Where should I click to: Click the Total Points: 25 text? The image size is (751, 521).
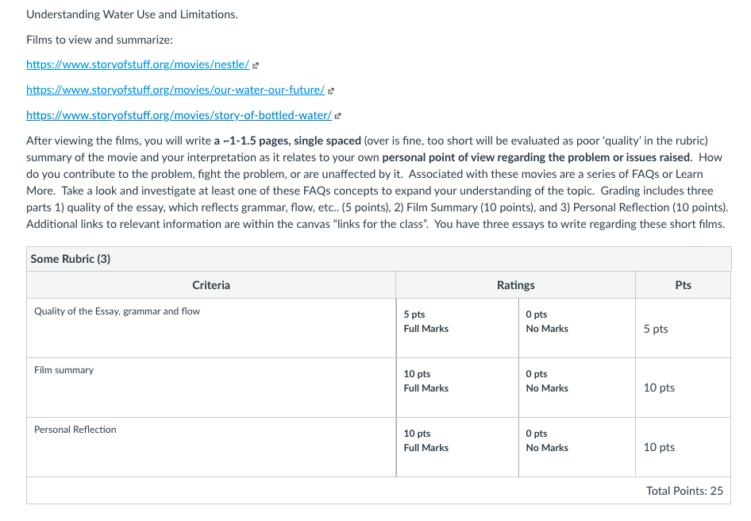[684, 491]
